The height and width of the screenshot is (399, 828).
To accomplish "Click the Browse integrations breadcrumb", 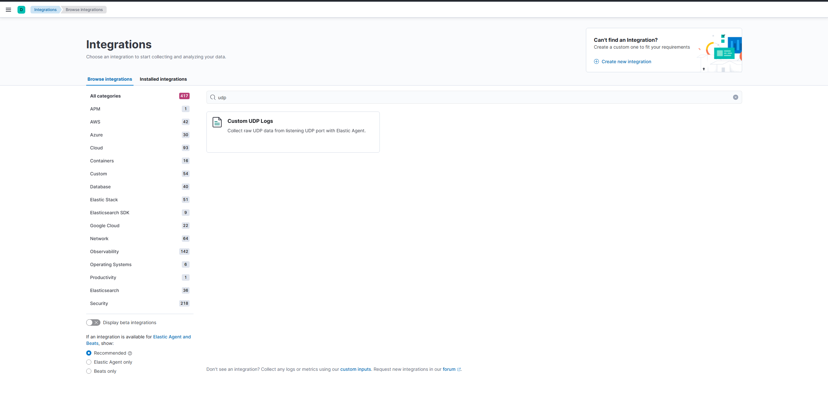I will (84, 10).
